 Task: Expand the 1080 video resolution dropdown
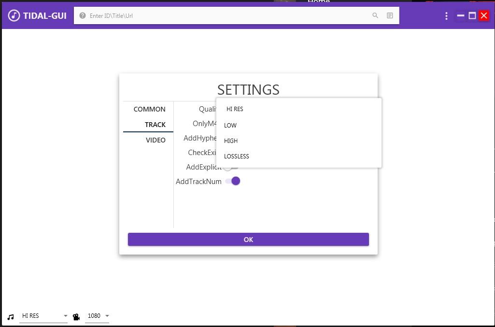point(97,316)
